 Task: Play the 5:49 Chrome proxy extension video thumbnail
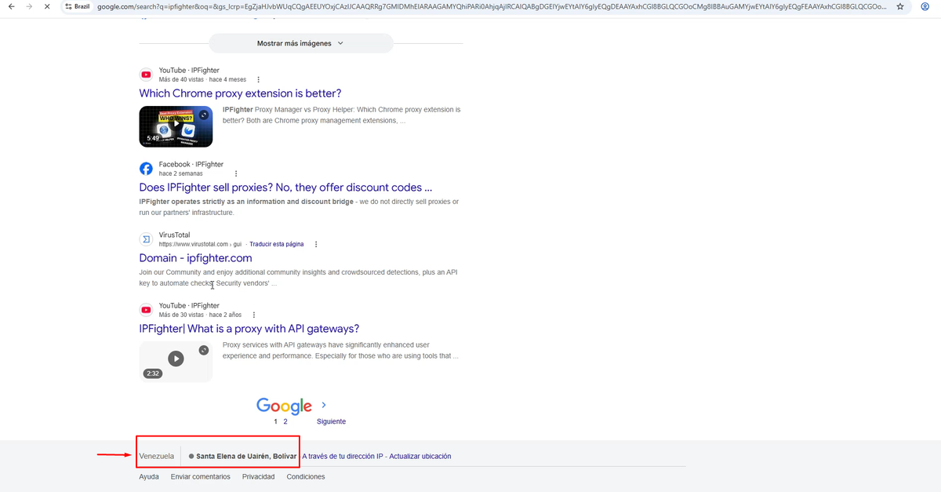coord(176,125)
